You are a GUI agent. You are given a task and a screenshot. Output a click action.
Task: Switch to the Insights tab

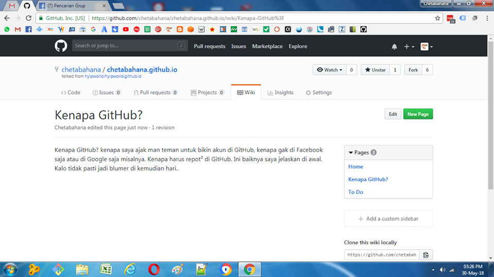[x=280, y=92]
